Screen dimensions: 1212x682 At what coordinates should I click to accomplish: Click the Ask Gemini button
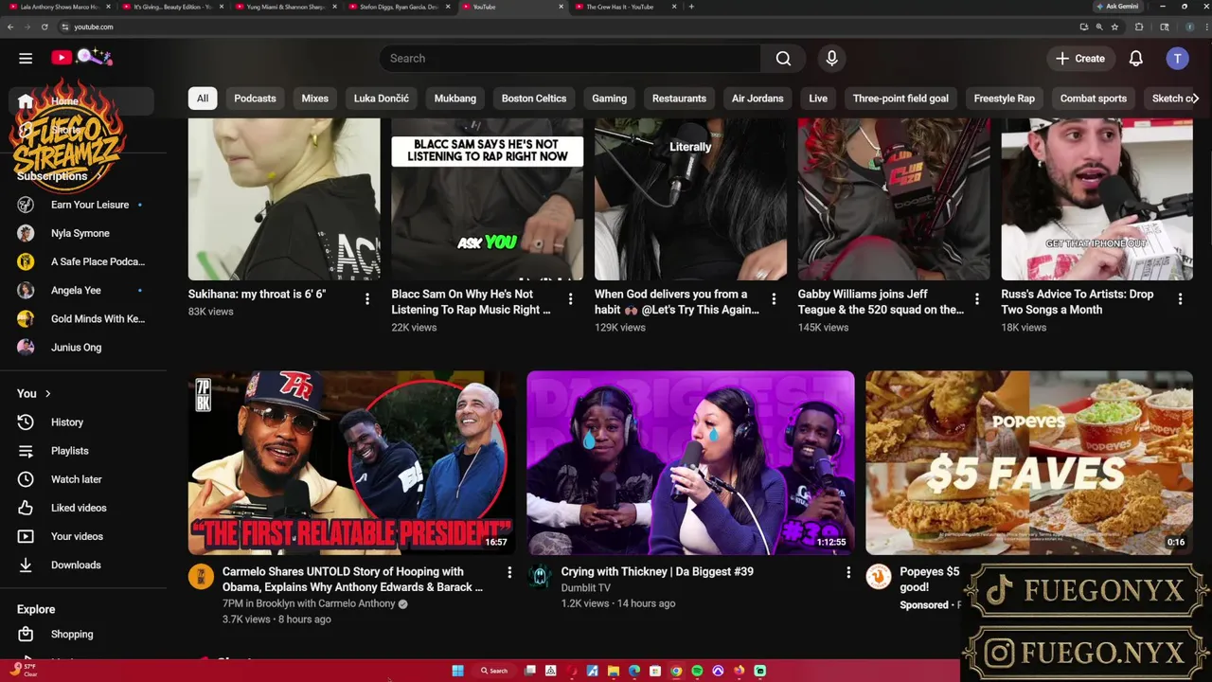point(1117,7)
